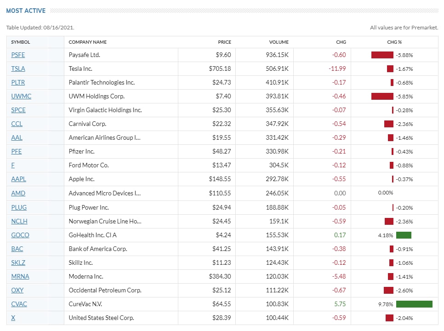444x331 pixels.
Task: Open the MRNA symbol link
Action: pos(20,277)
